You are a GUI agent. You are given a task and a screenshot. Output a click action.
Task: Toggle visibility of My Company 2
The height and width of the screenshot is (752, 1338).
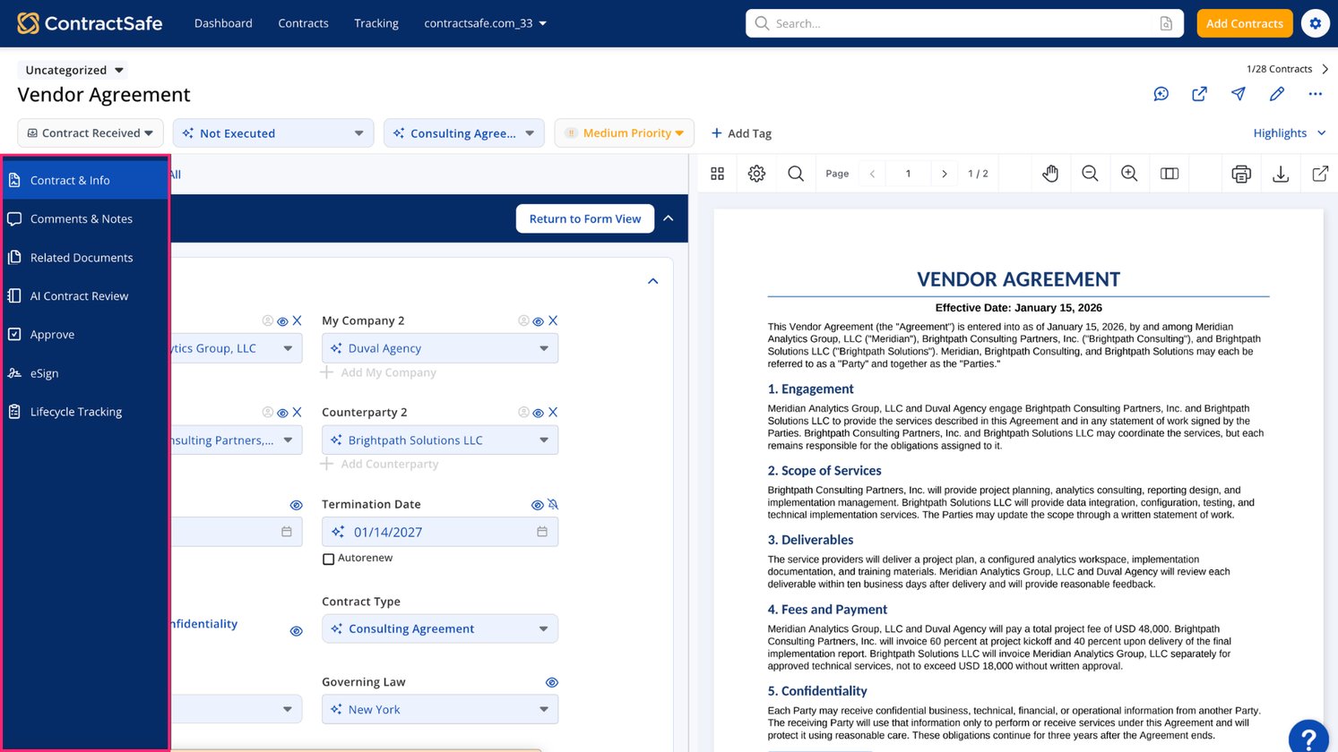point(538,321)
